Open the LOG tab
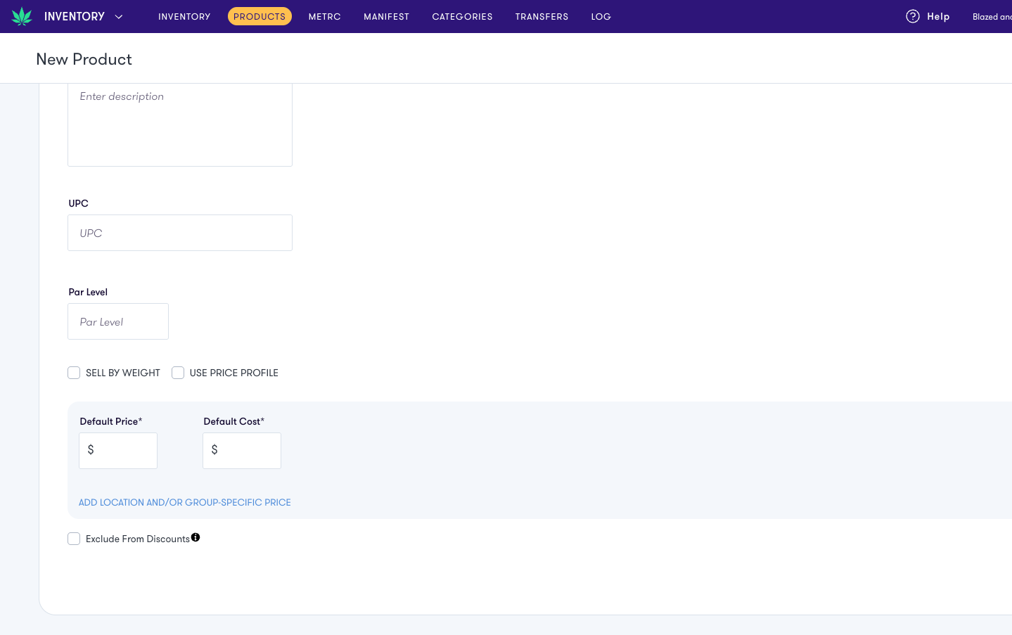 [601, 16]
